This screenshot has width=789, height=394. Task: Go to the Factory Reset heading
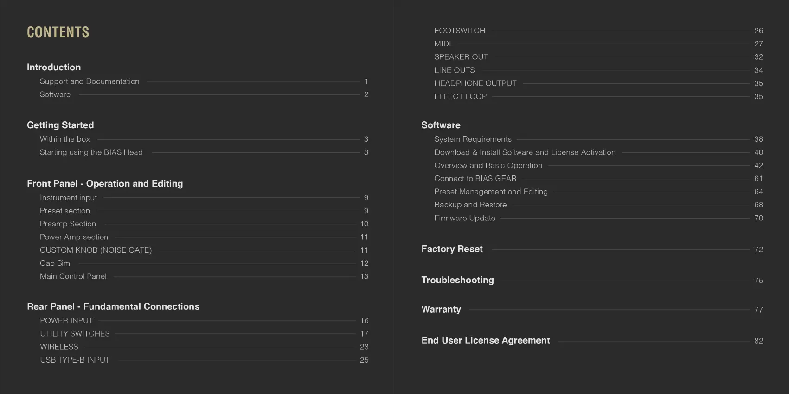click(452, 249)
